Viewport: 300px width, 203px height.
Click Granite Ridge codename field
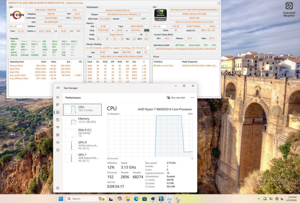coord(51,18)
